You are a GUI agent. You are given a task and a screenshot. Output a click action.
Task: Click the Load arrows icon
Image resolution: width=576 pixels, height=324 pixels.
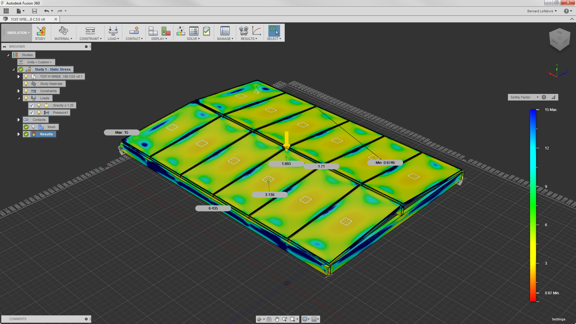[113, 31]
